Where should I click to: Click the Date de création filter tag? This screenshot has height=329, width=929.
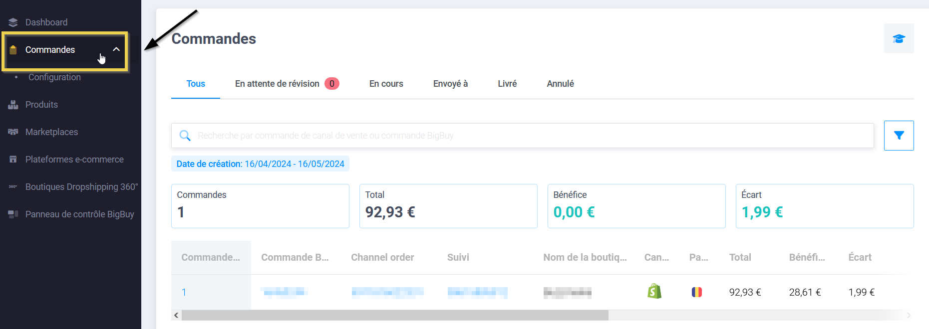click(260, 164)
